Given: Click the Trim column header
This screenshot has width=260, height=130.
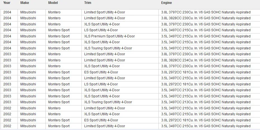Looking at the screenshot, I should (88, 3).
